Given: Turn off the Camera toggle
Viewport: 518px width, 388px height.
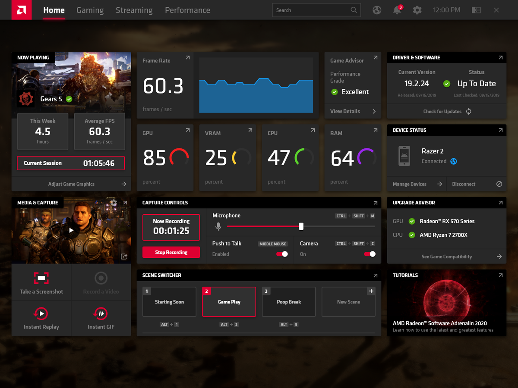Looking at the screenshot, I should [x=370, y=254].
